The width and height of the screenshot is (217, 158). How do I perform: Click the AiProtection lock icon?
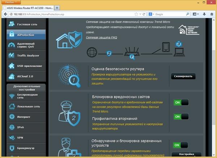pos(12,34)
